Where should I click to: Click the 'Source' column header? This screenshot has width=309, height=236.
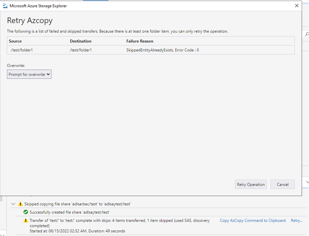point(15,41)
